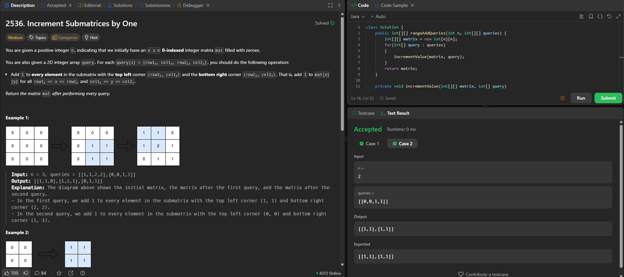Open the help question mark icon
Image resolution: width=624 pixels, height=277 pixels.
click(x=83, y=273)
